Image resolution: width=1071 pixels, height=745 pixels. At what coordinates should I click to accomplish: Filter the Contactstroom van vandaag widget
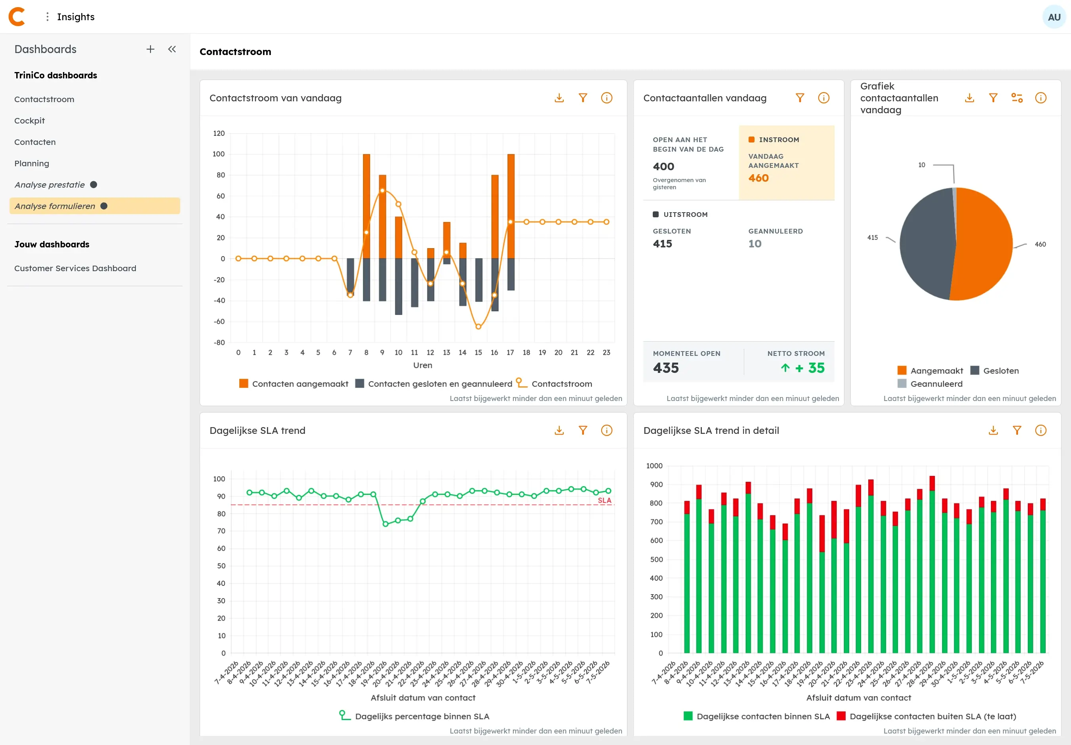coord(583,98)
